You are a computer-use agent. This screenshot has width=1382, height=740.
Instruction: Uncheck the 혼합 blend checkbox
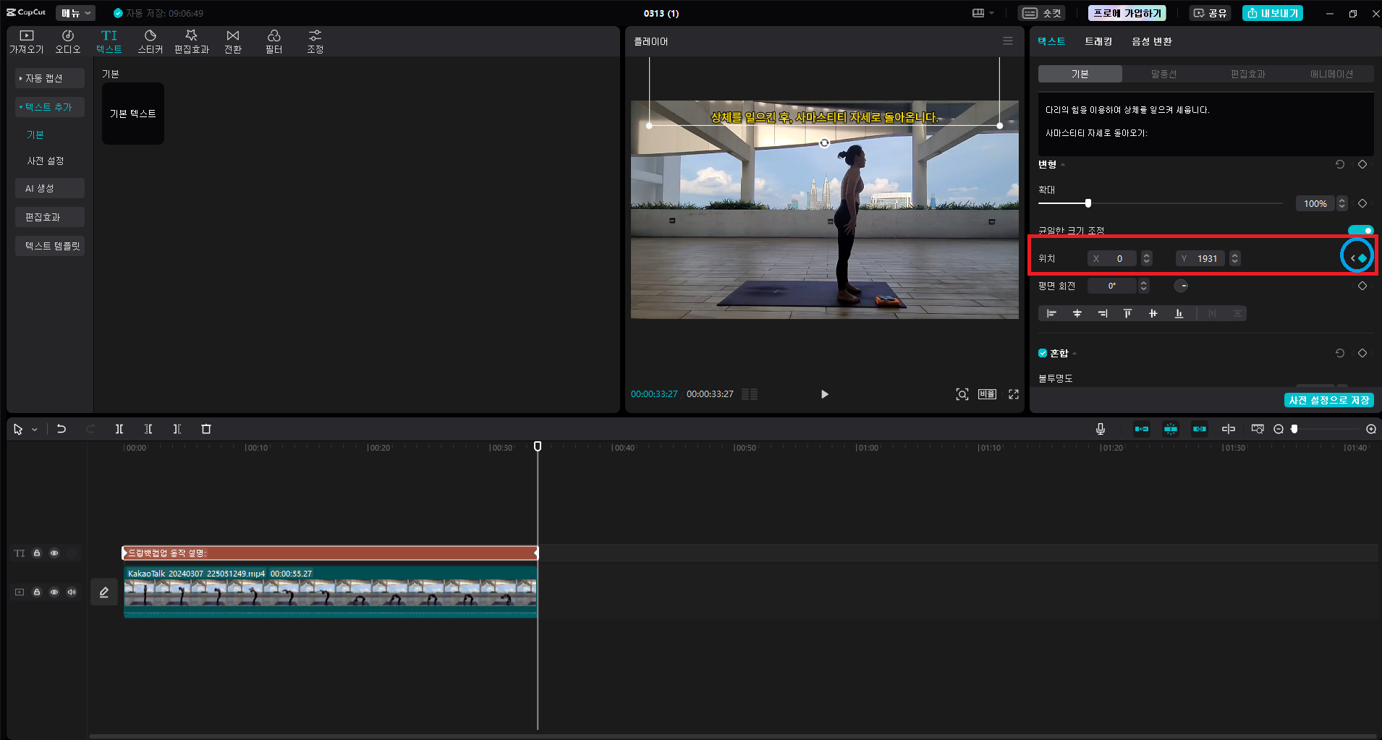click(x=1043, y=353)
